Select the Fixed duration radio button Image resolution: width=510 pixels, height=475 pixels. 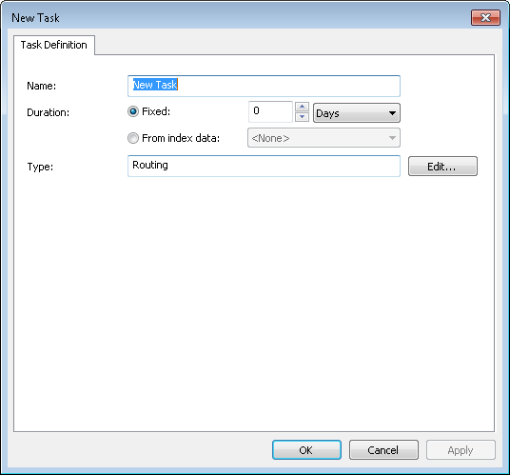tap(133, 111)
